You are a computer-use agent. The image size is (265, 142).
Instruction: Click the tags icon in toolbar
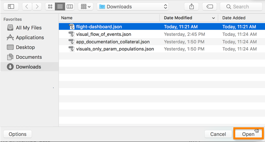click(x=210, y=6)
